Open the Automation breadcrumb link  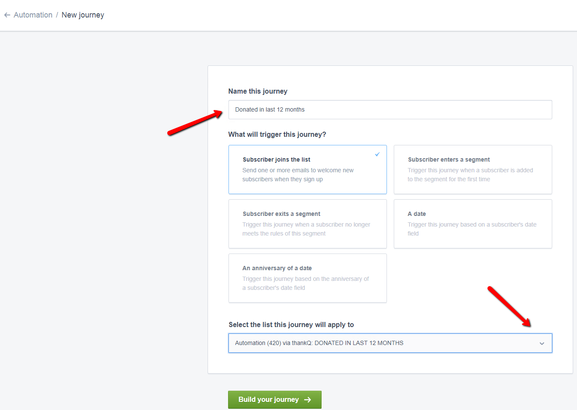pos(33,15)
